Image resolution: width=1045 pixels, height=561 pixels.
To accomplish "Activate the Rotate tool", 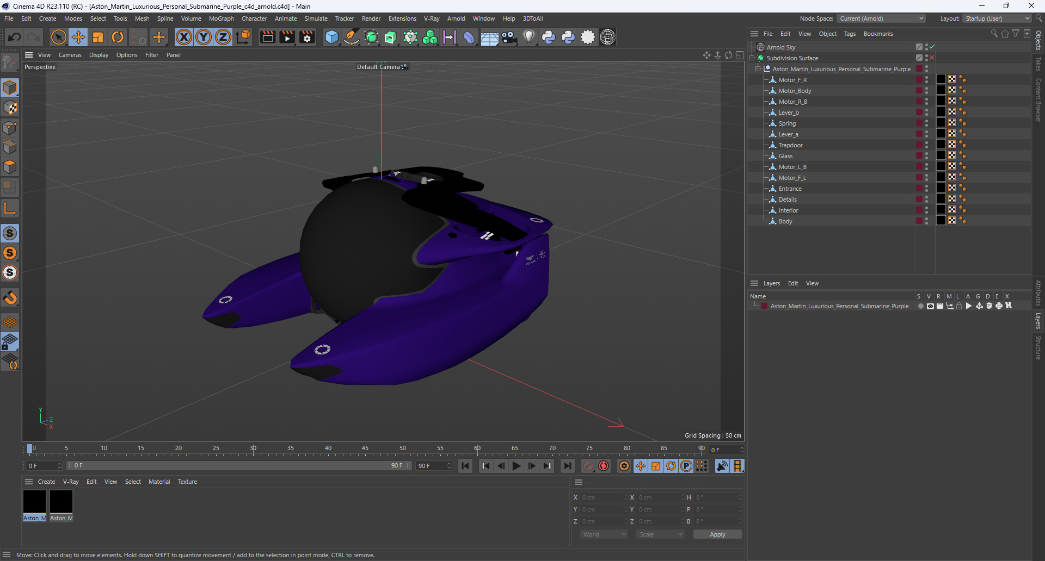I will [118, 37].
